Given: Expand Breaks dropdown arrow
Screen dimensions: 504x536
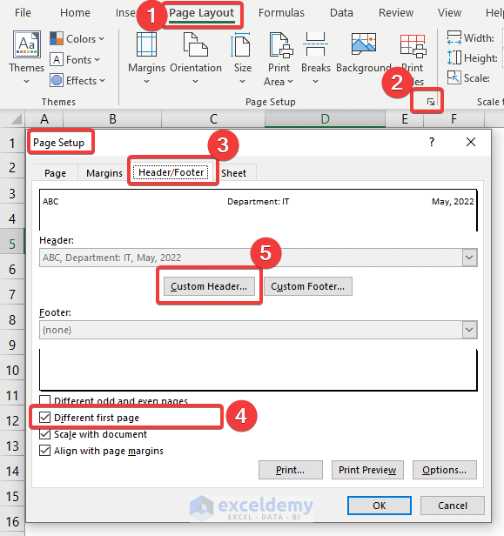Looking at the screenshot, I should 316,82.
